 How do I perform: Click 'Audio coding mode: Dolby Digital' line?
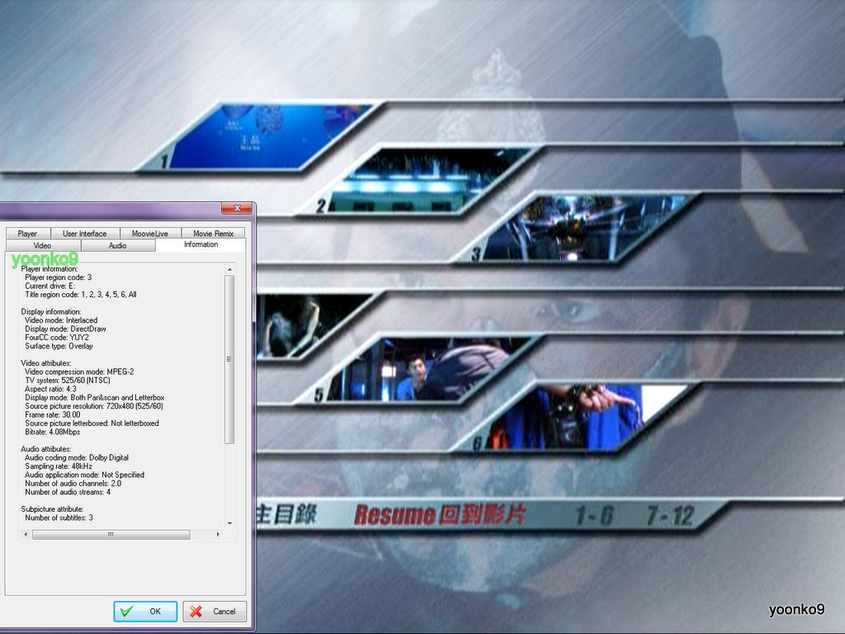77,457
